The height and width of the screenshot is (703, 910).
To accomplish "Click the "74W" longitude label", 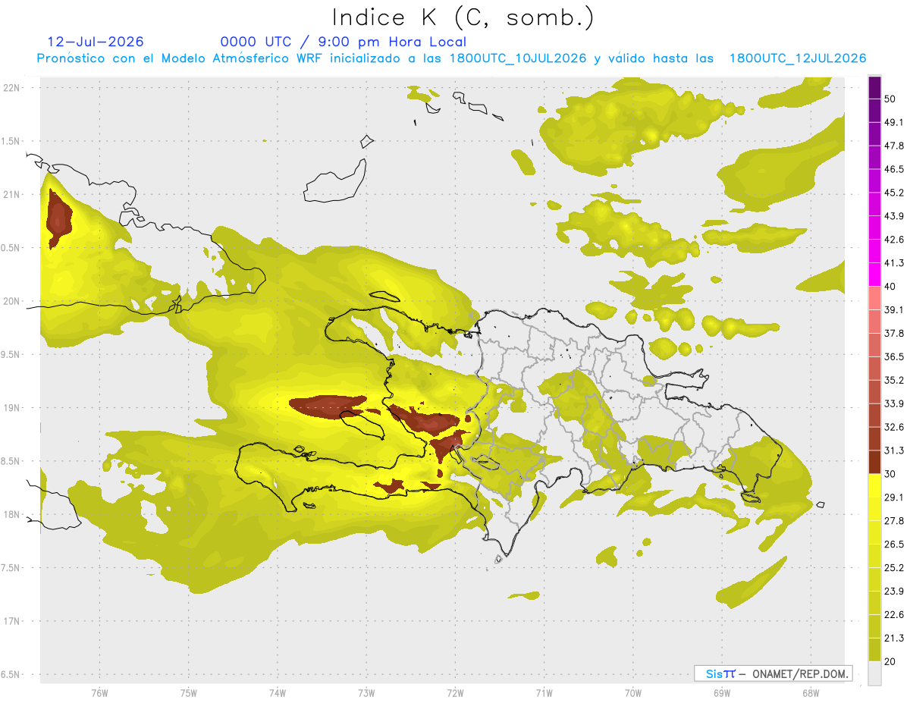I will tap(278, 693).
